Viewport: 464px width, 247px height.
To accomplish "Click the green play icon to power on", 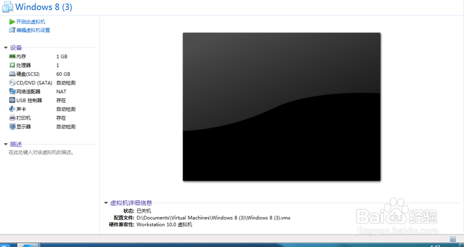I will click(12, 22).
